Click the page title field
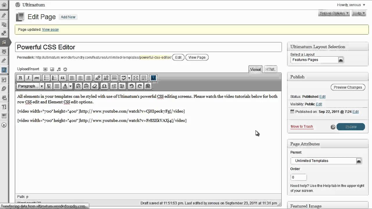Viewport: 372px width, 209px height. pyautogui.click(x=149, y=47)
